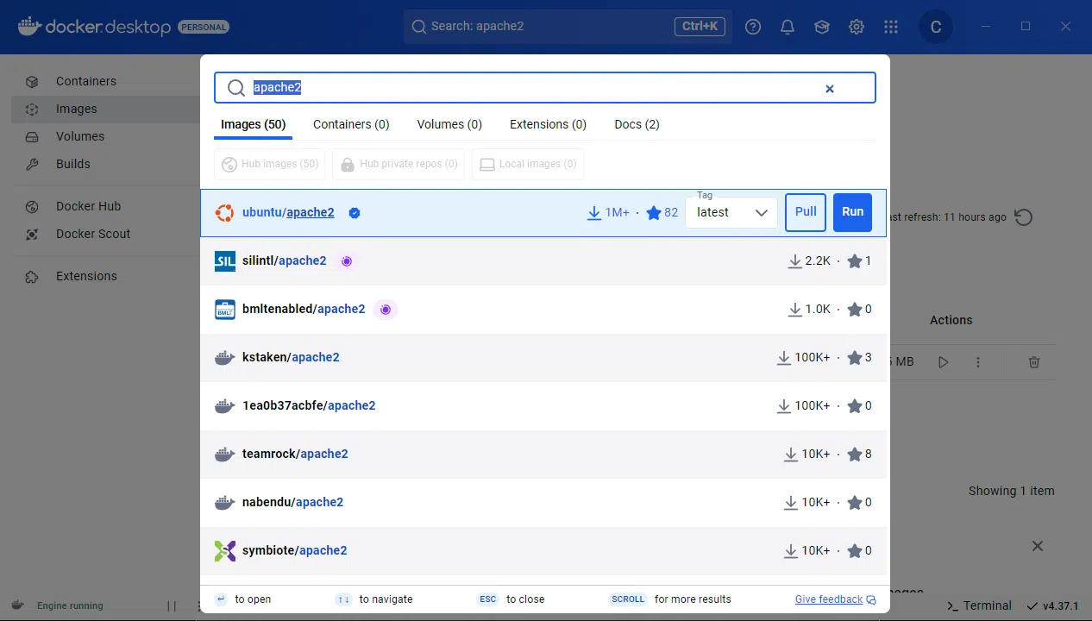Open the Containers section in the sidebar
The image size is (1092, 621).
click(85, 81)
